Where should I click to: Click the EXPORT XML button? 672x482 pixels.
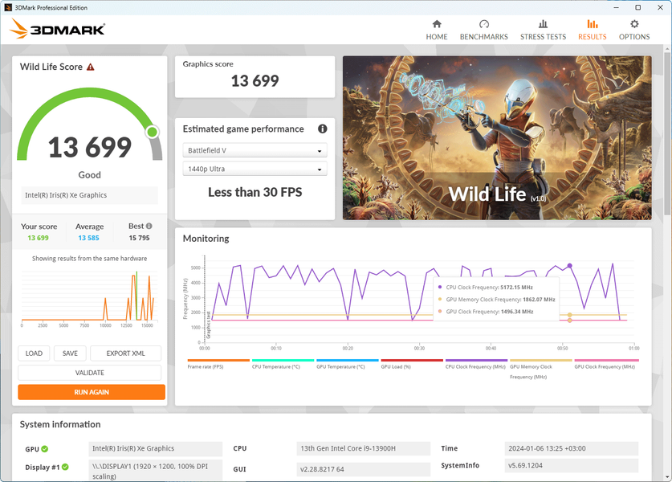coord(125,353)
